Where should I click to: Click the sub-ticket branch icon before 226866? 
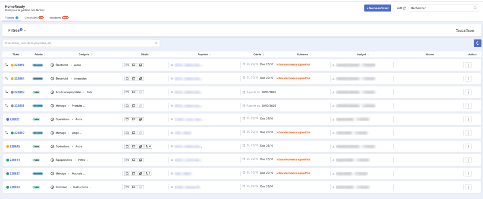tap(7, 65)
